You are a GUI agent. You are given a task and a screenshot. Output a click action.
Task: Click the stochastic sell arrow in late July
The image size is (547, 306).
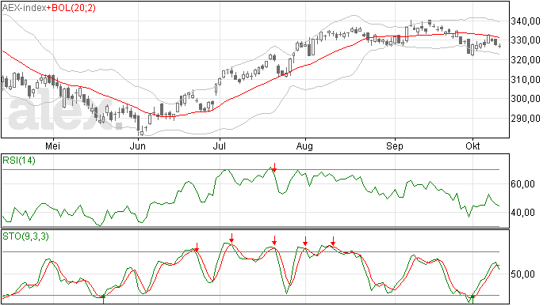click(274, 240)
